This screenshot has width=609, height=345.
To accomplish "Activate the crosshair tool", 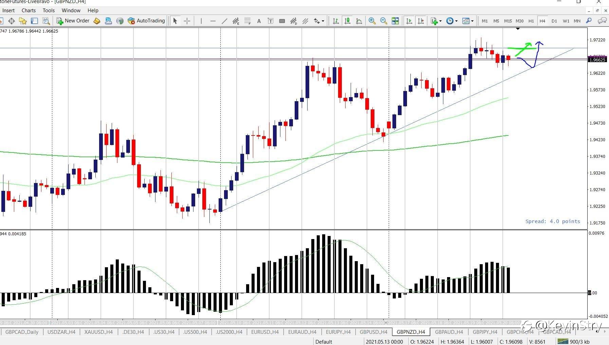I will pos(187,21).
